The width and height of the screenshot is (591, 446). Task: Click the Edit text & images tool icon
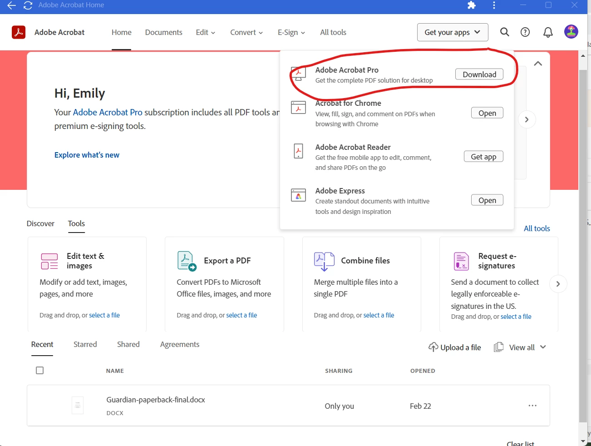49,261
